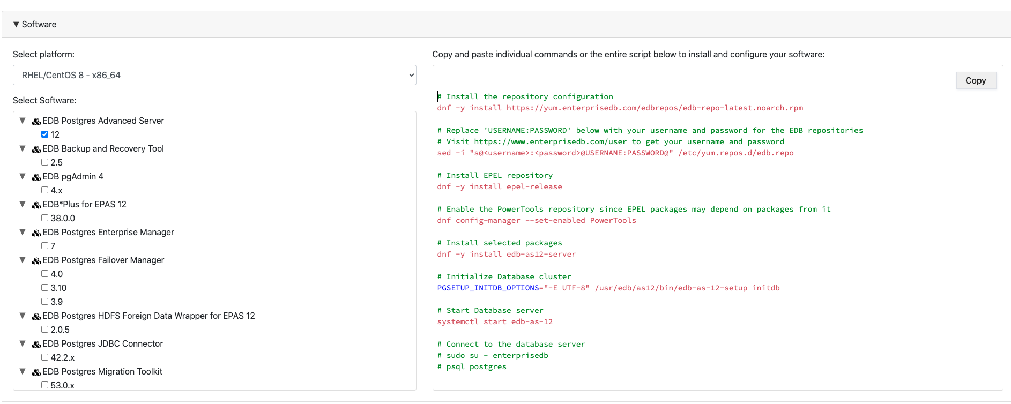Screen dimensions: 1011x404
Task: Click the sed username password command line
Action: [615, 153]
